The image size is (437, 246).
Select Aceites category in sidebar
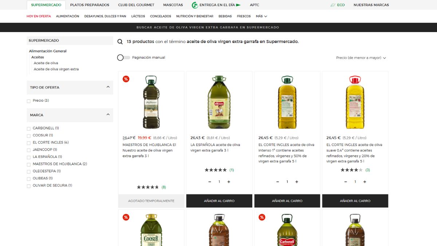pos(38,57)
